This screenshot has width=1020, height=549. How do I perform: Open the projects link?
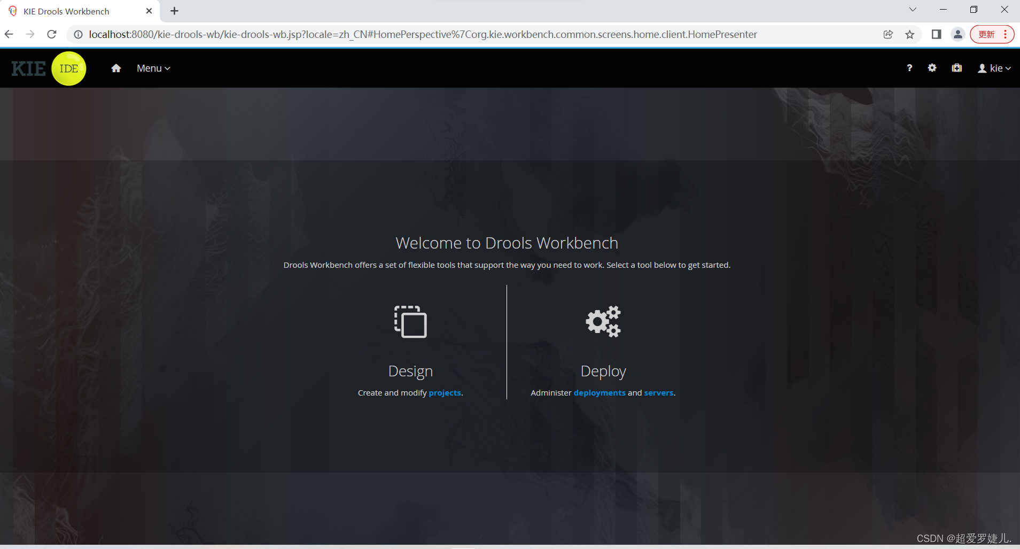tap(445, 393)
